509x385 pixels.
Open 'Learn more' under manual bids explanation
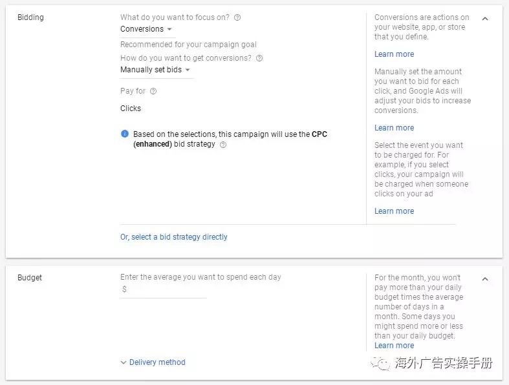point(394,128)
